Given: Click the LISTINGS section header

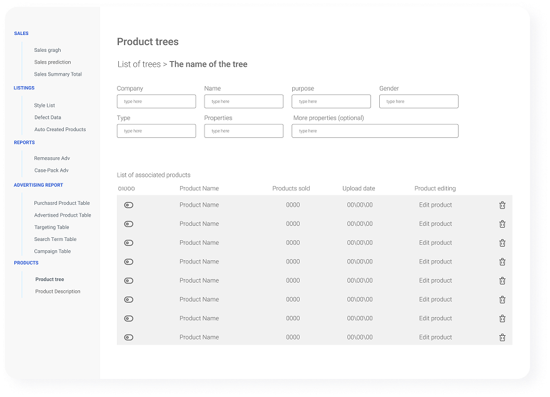Looking at the screenshot, I should tap(24, 88).
